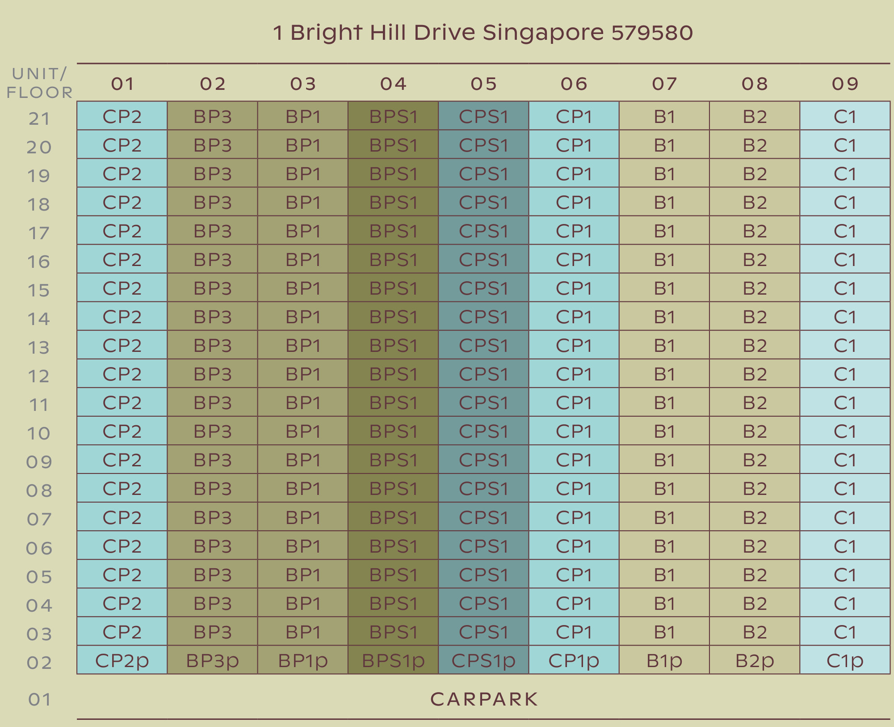
Task: Select column header 09
Action: click(845, 84)
